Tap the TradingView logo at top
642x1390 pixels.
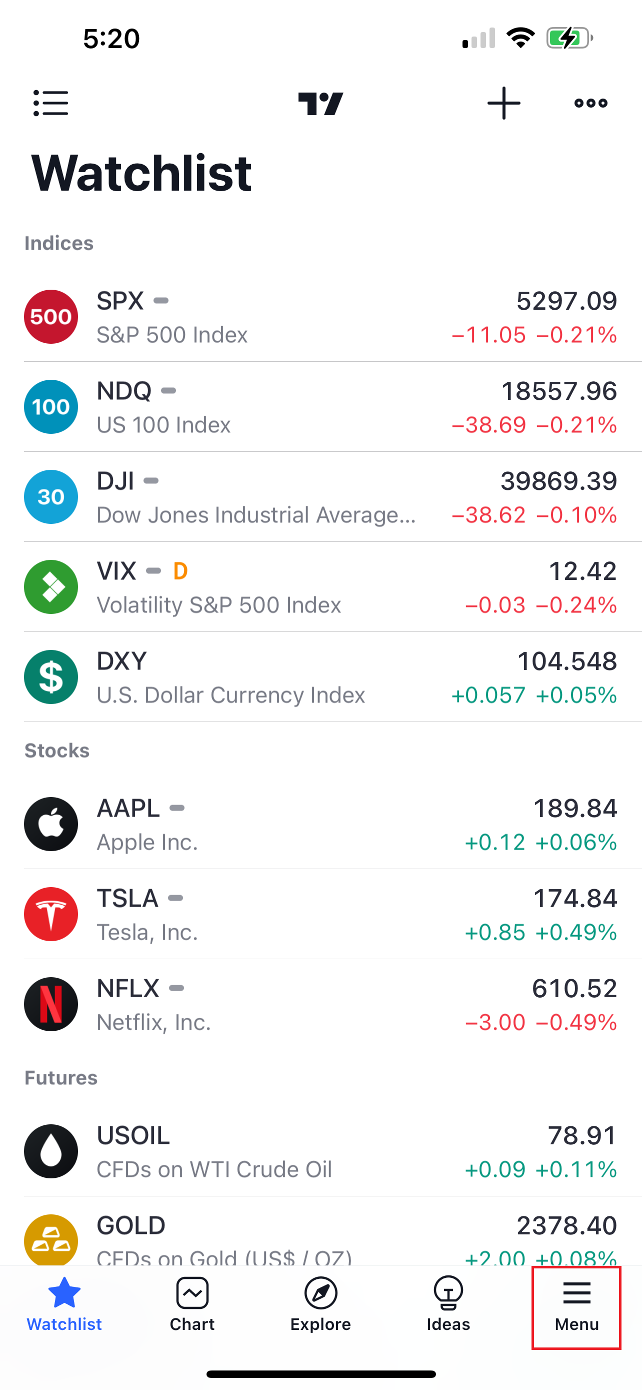coord(320,103)
